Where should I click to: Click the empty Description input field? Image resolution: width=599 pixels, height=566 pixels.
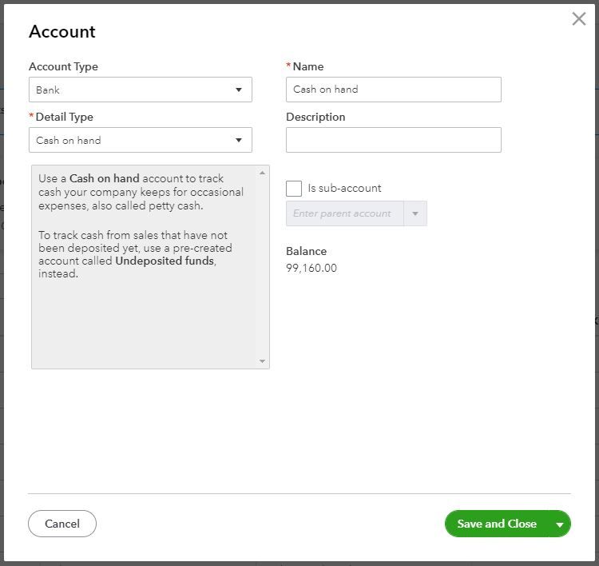point(394,140)
